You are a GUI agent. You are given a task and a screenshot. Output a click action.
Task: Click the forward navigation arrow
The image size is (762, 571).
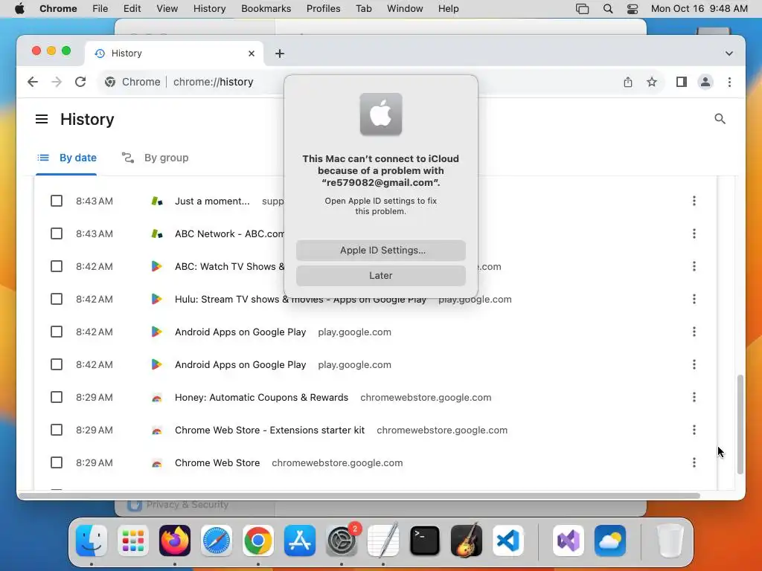pyautogui.click(x=57, y=82)
